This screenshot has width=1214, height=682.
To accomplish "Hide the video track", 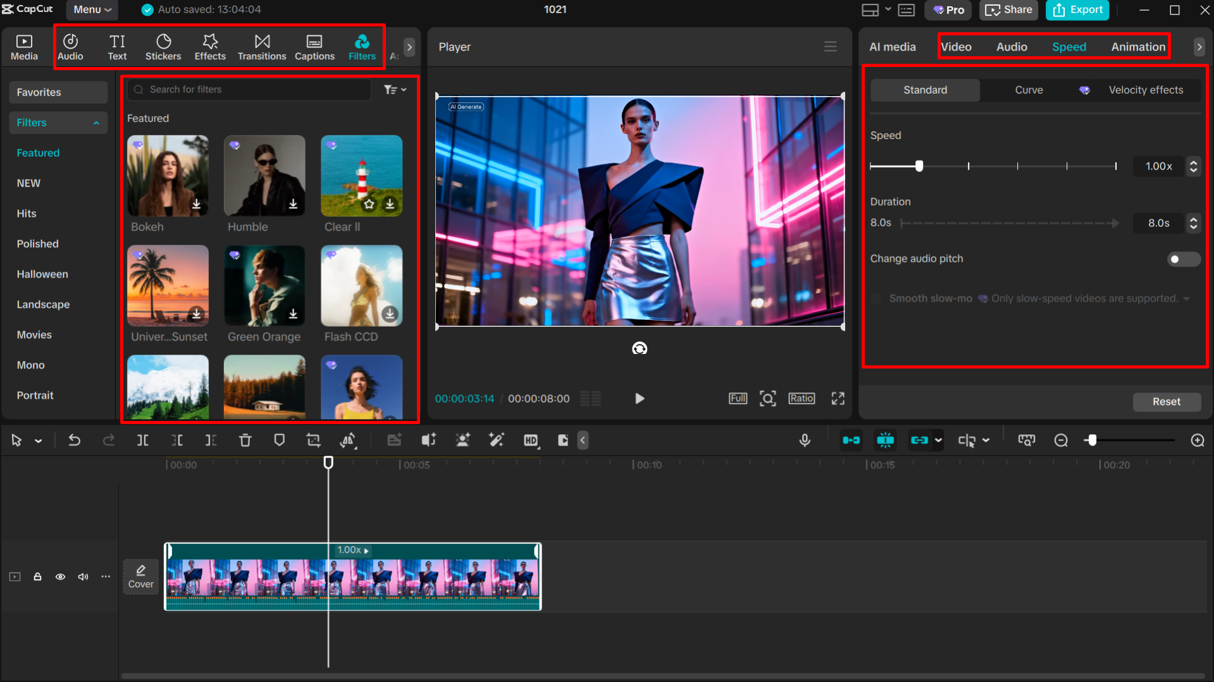I will point(60,576).
